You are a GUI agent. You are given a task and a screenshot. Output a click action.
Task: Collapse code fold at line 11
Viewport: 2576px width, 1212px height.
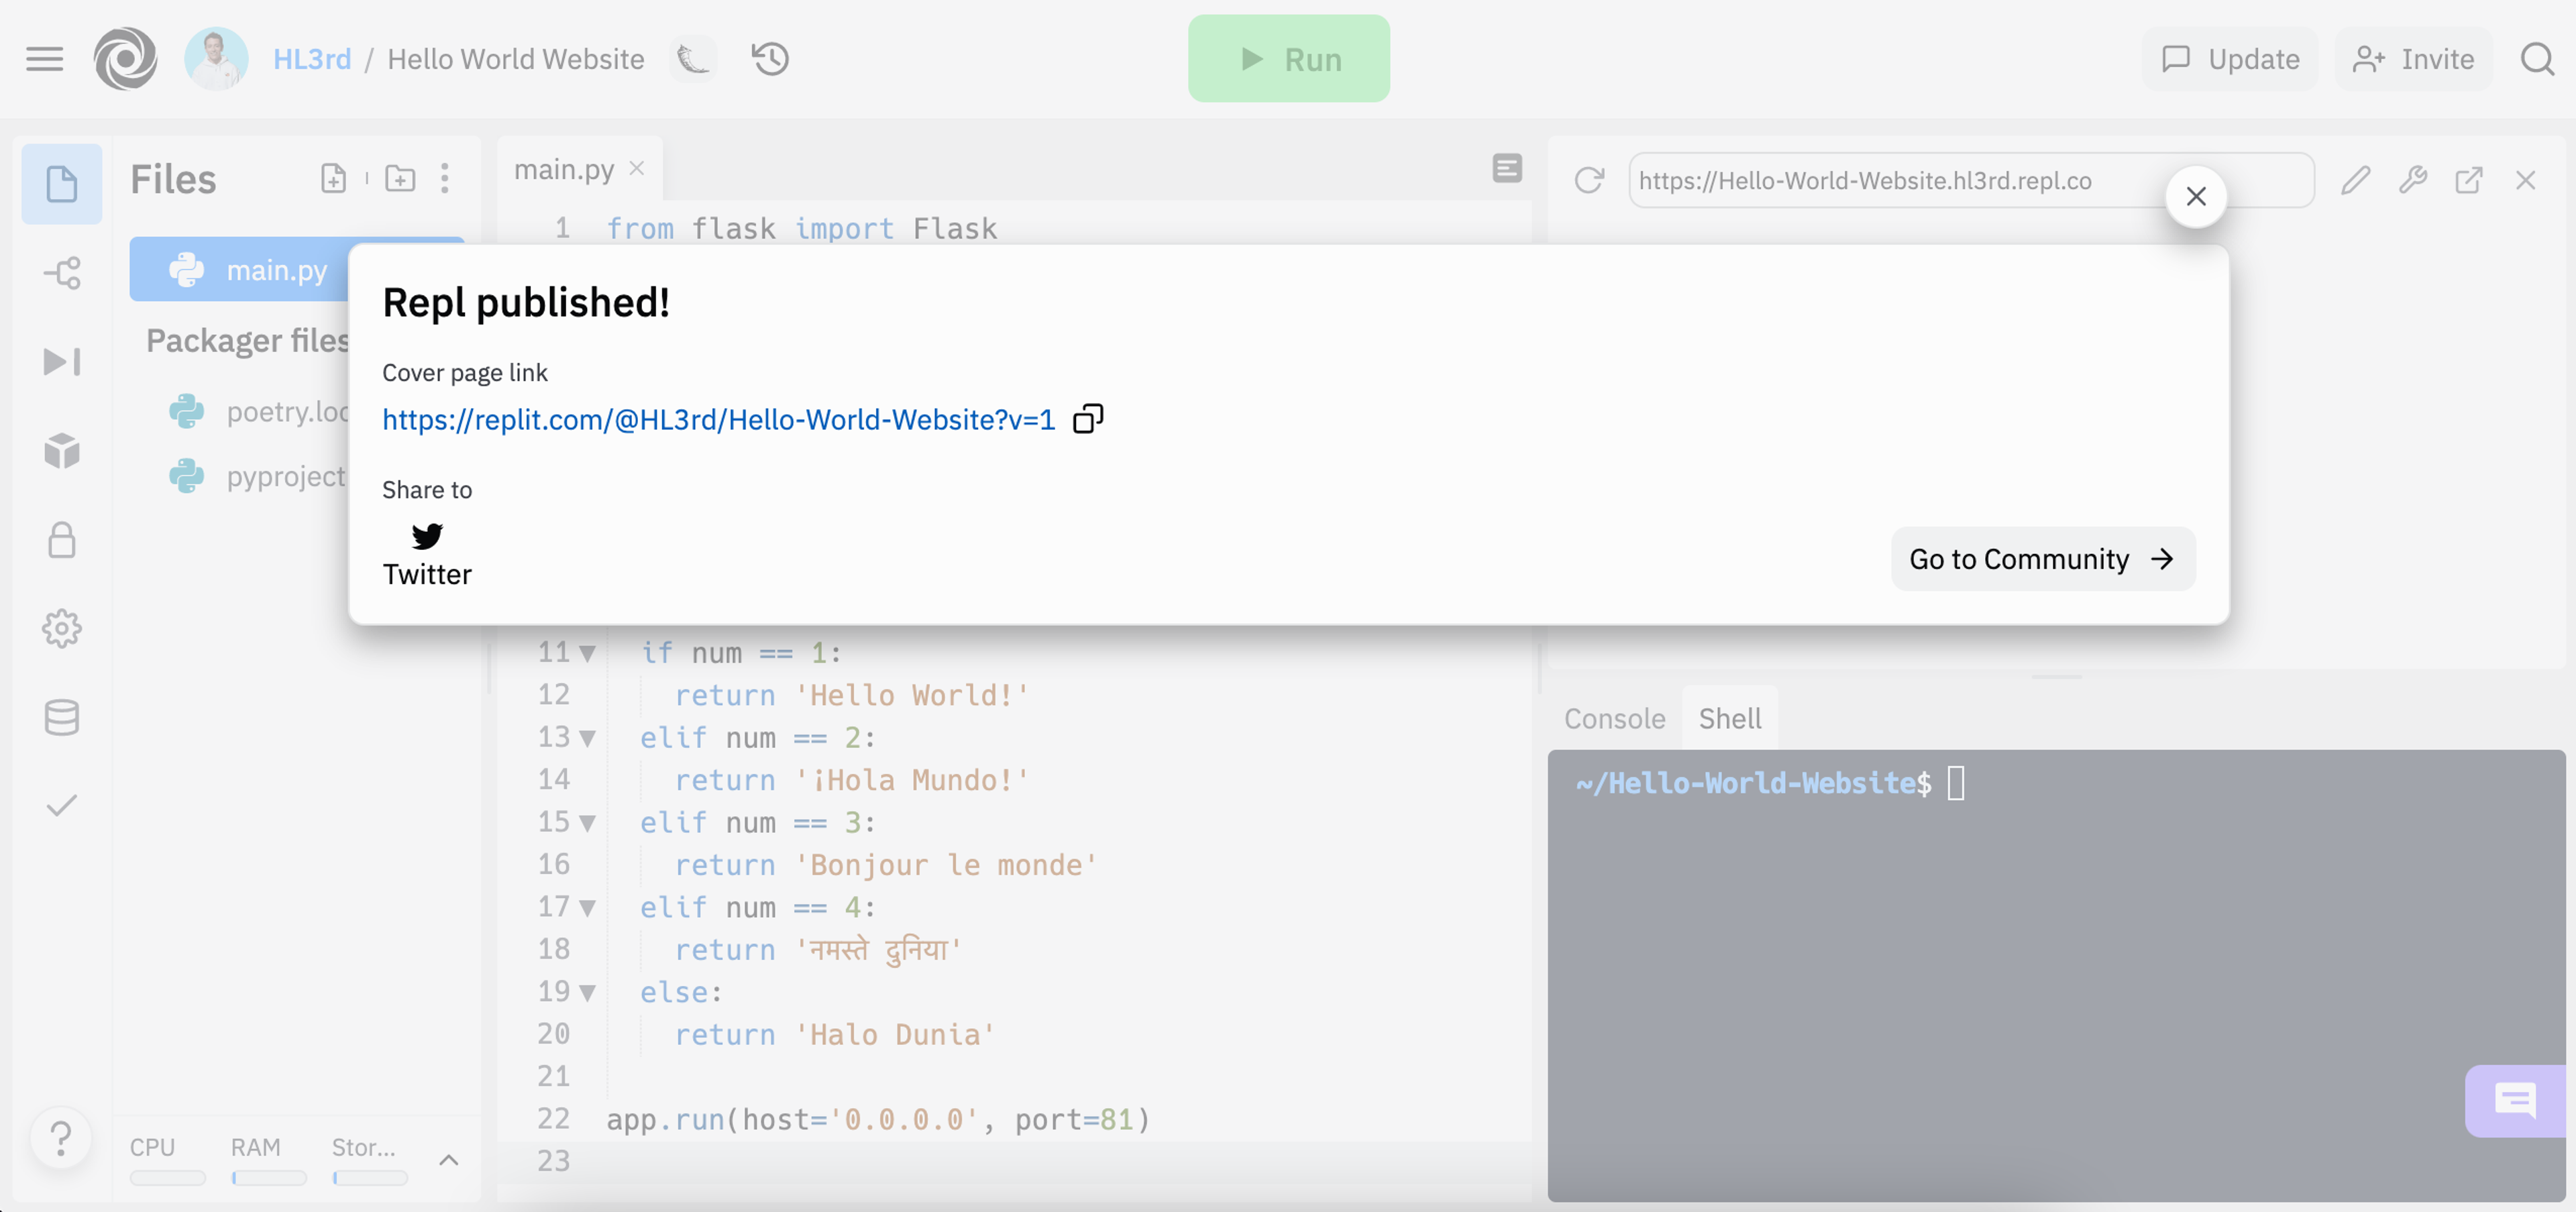588,654
